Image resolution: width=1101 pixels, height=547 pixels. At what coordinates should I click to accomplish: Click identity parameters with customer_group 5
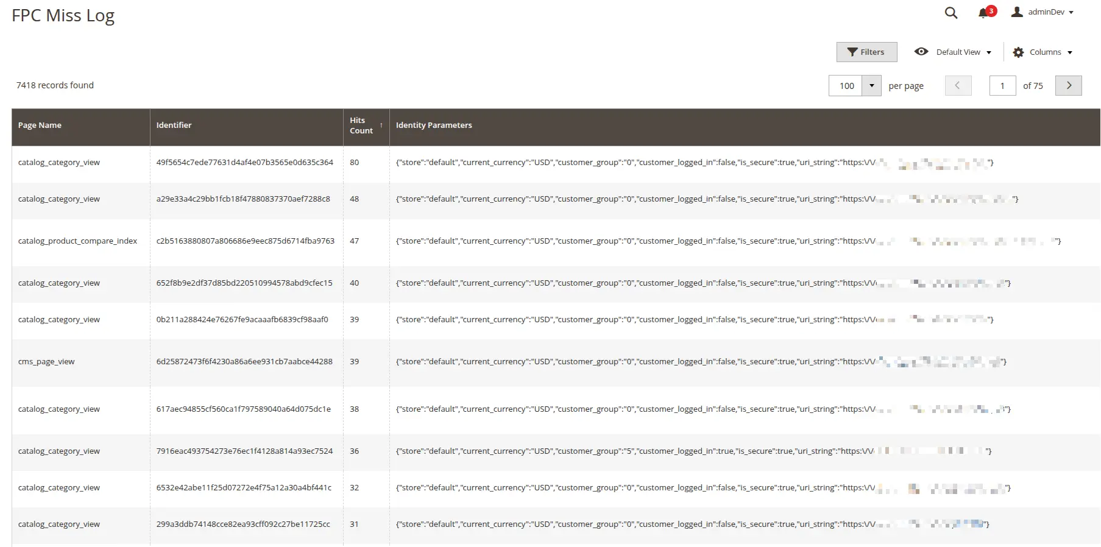[x=693, y=451]
